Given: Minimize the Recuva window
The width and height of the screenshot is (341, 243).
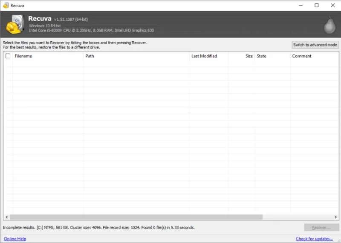Looking at the screenshot, I should point(301,6).
